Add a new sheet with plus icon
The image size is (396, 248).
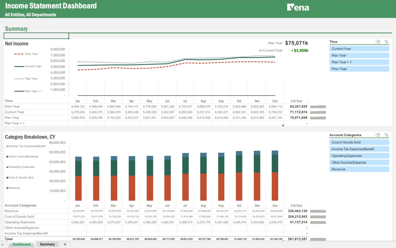point(65,244)
